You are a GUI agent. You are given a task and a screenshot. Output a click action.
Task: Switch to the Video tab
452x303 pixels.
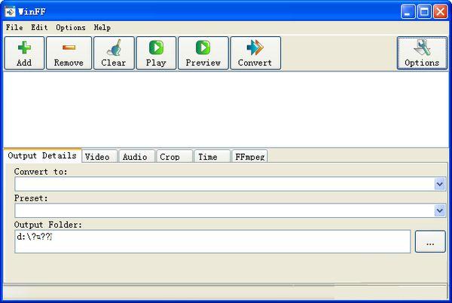99,157
